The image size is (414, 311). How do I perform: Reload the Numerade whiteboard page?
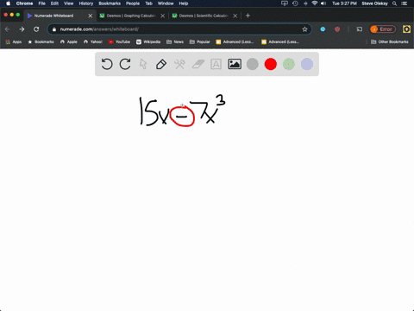click(x=36, y=29)
